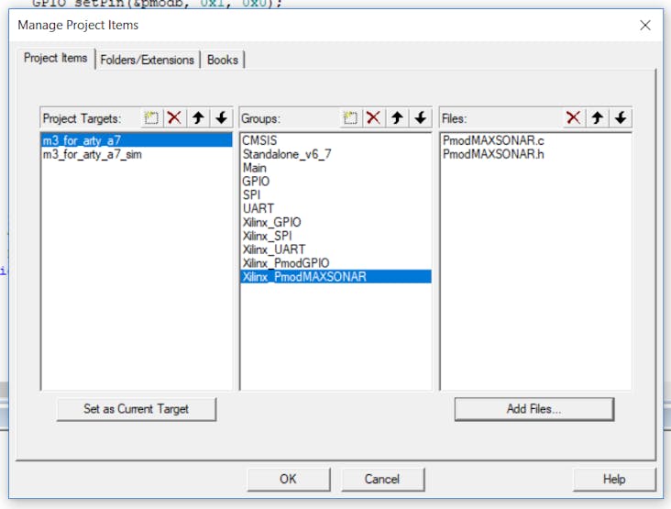Viewport: 671px width, 509px height.
Task: Select target m3_for_arty_a7
Action: click(137, 140)
